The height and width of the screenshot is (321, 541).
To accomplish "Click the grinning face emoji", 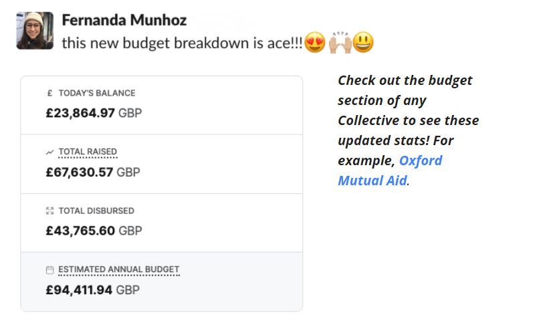I will point(363,42).
